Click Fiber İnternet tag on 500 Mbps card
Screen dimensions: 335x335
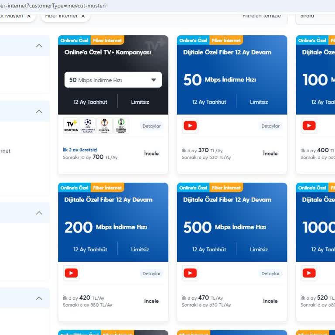pyautogui.click(x=226, y=188)
